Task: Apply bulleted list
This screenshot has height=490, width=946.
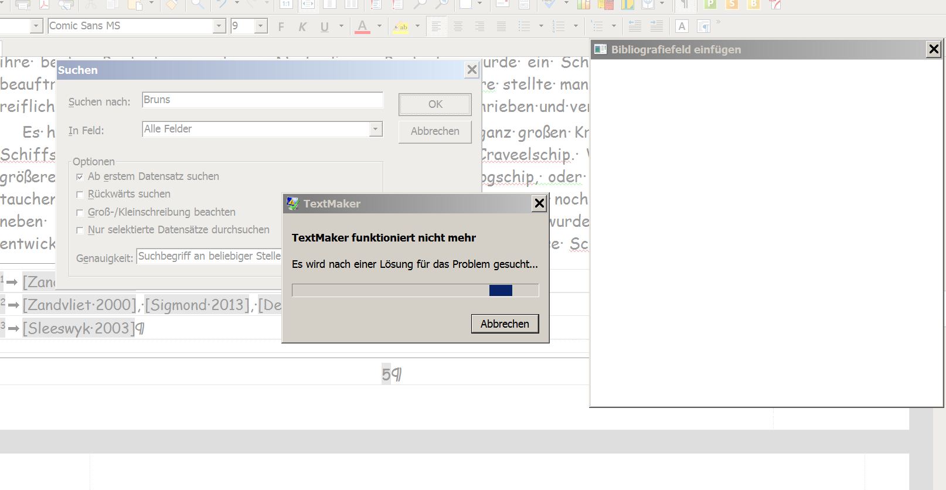Action: click(x=525, y=26)
